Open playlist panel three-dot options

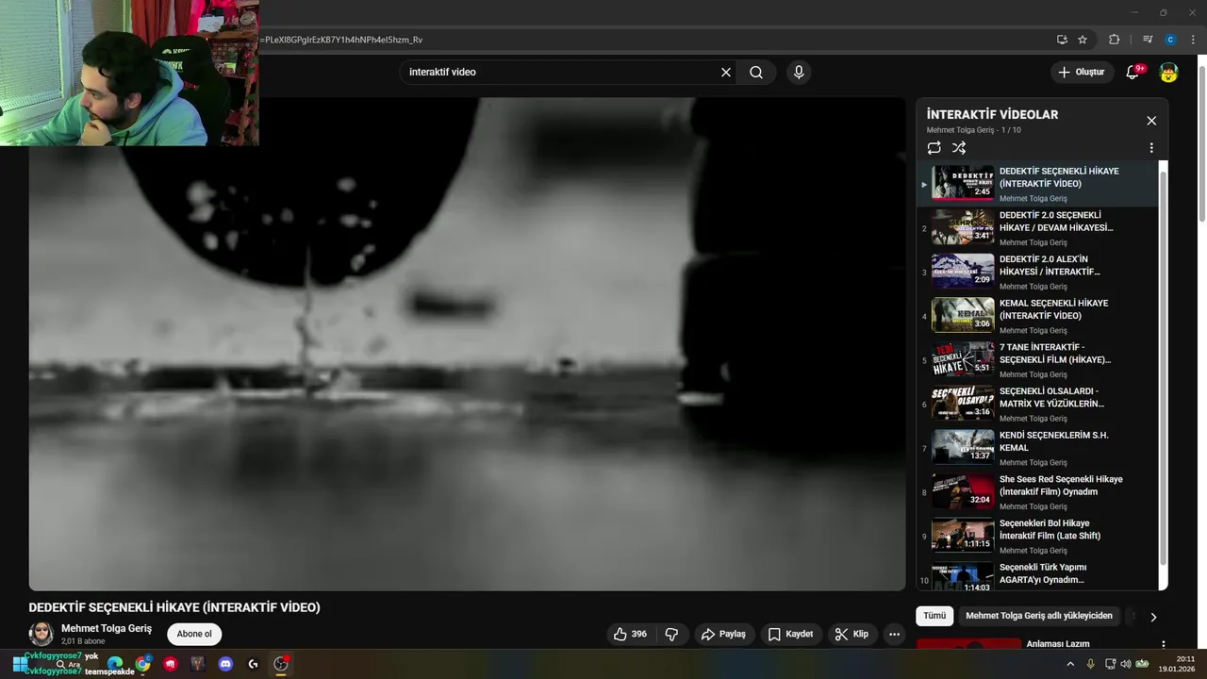click(1151, 148)
